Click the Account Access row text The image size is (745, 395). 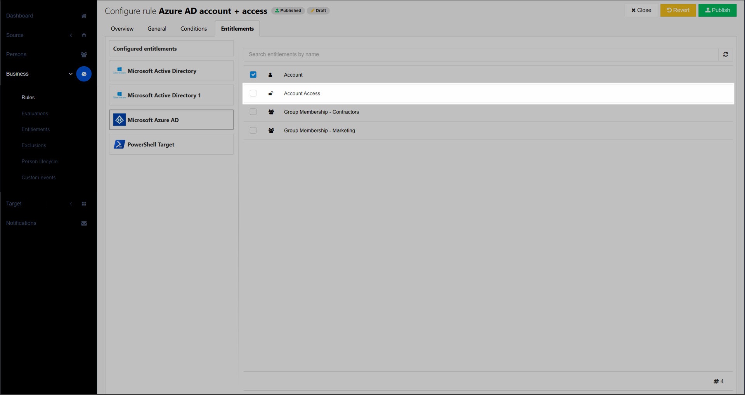[x=302, y=93]
